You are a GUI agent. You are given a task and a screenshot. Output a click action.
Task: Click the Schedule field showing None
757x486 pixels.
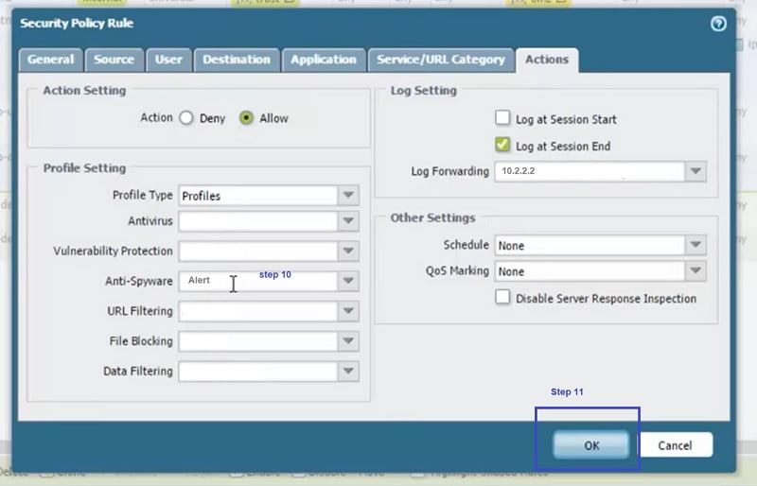point(590,245)
